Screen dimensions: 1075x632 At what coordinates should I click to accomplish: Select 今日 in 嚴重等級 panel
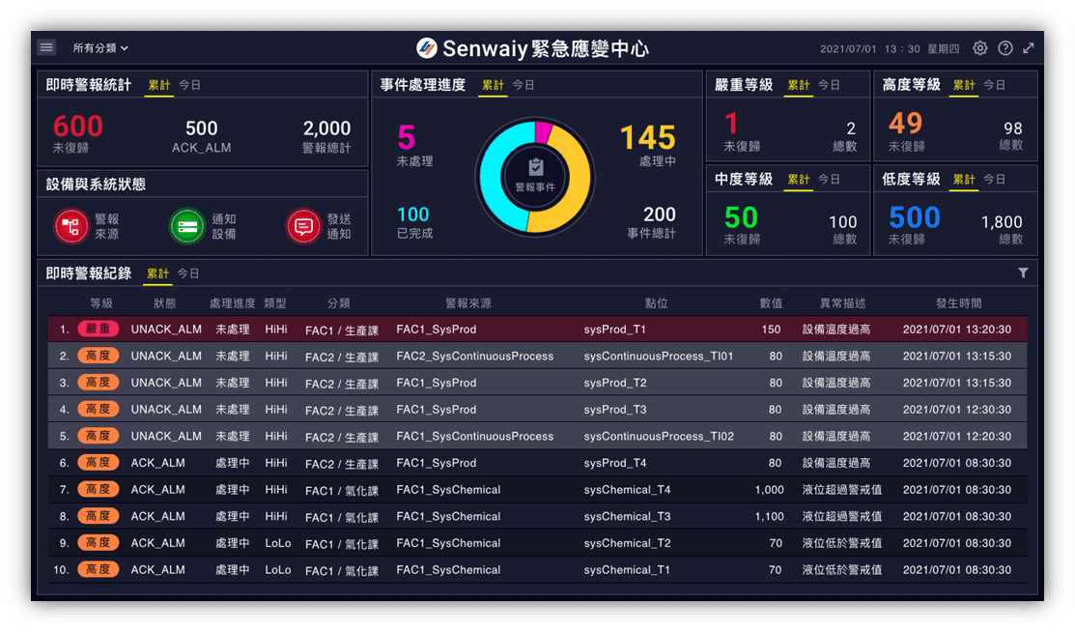coord(829,85)
